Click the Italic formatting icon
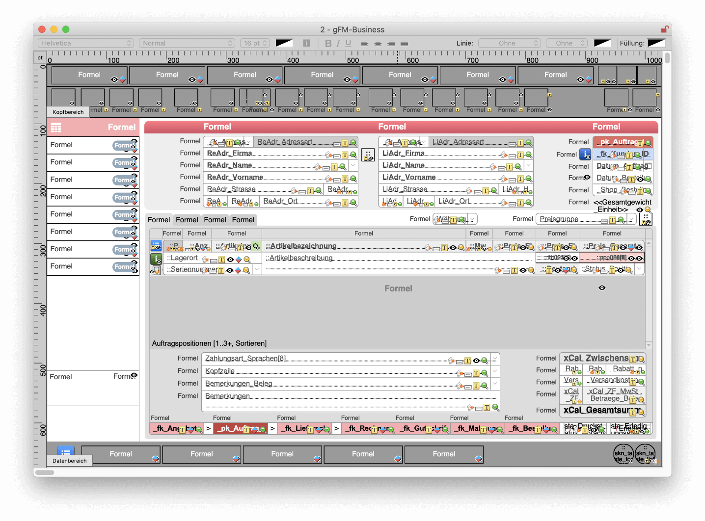 point(338,43)
